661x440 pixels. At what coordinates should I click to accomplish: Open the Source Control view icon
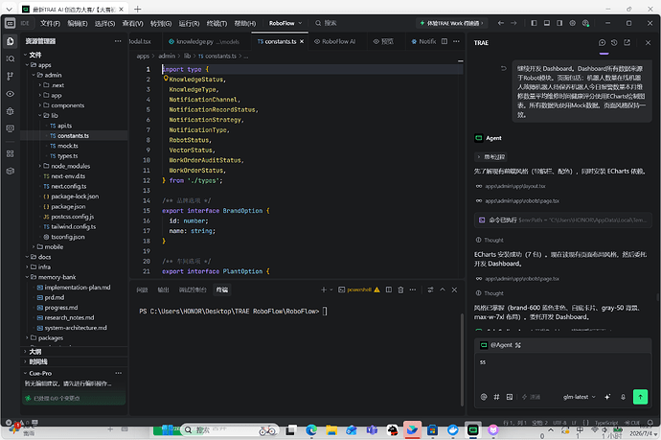pos(11,76)
